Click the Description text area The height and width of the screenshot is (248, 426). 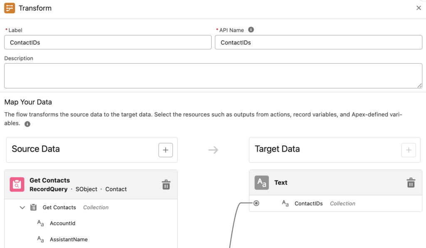213,76
